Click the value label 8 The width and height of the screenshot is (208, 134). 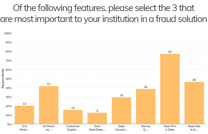(97, 111)
